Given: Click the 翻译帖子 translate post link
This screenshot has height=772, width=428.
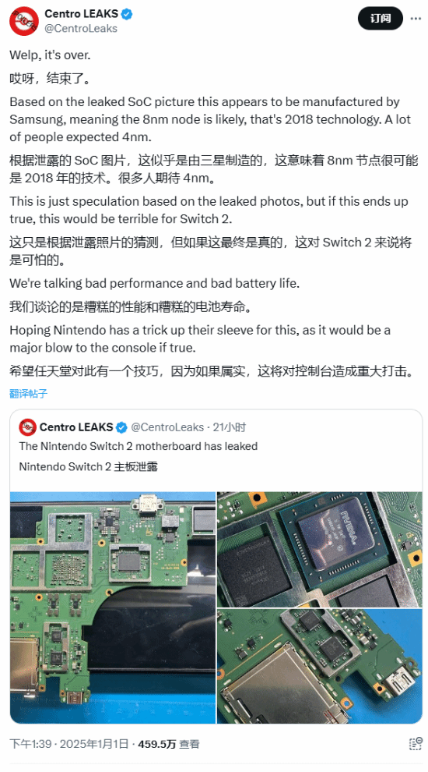Looking at the screenshot, I should point(29,393).
